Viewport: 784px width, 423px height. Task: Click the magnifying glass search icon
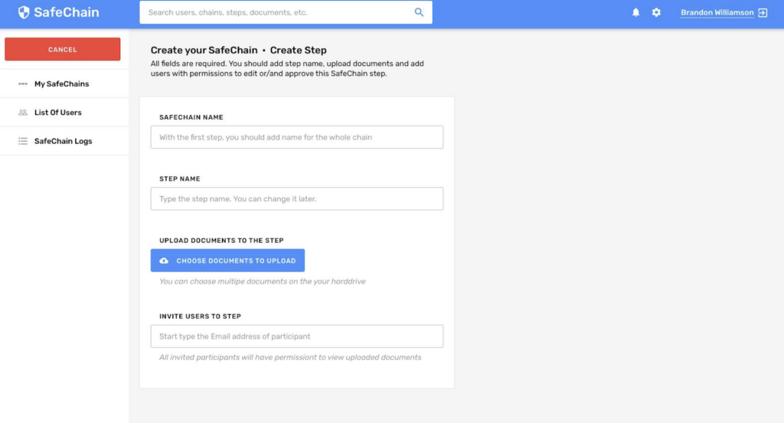419,12
